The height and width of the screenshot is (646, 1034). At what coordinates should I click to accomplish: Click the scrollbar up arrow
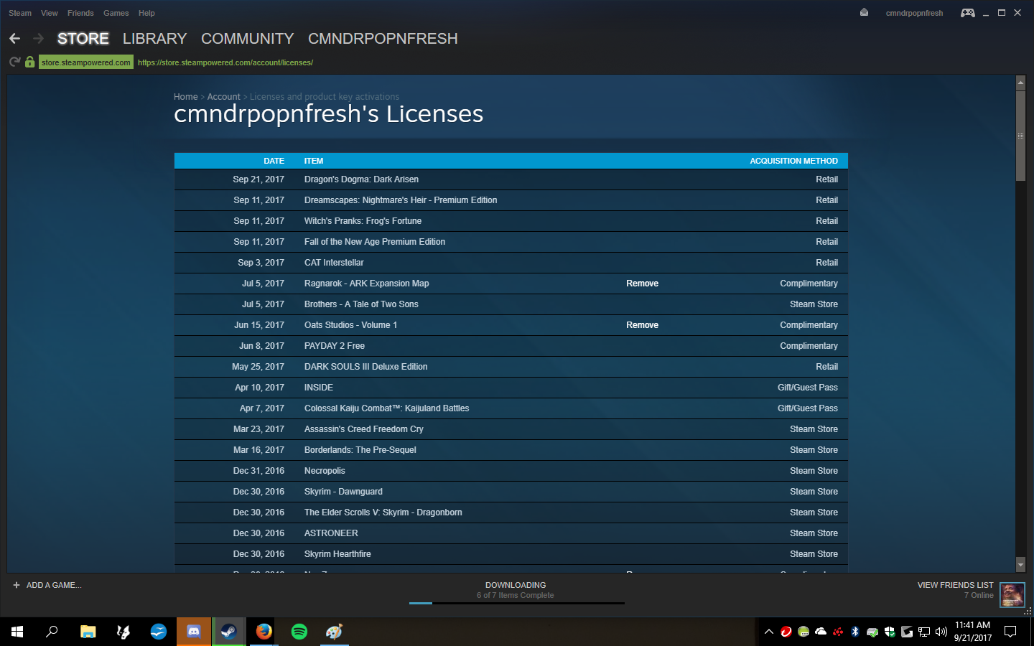coord(1020,83)
